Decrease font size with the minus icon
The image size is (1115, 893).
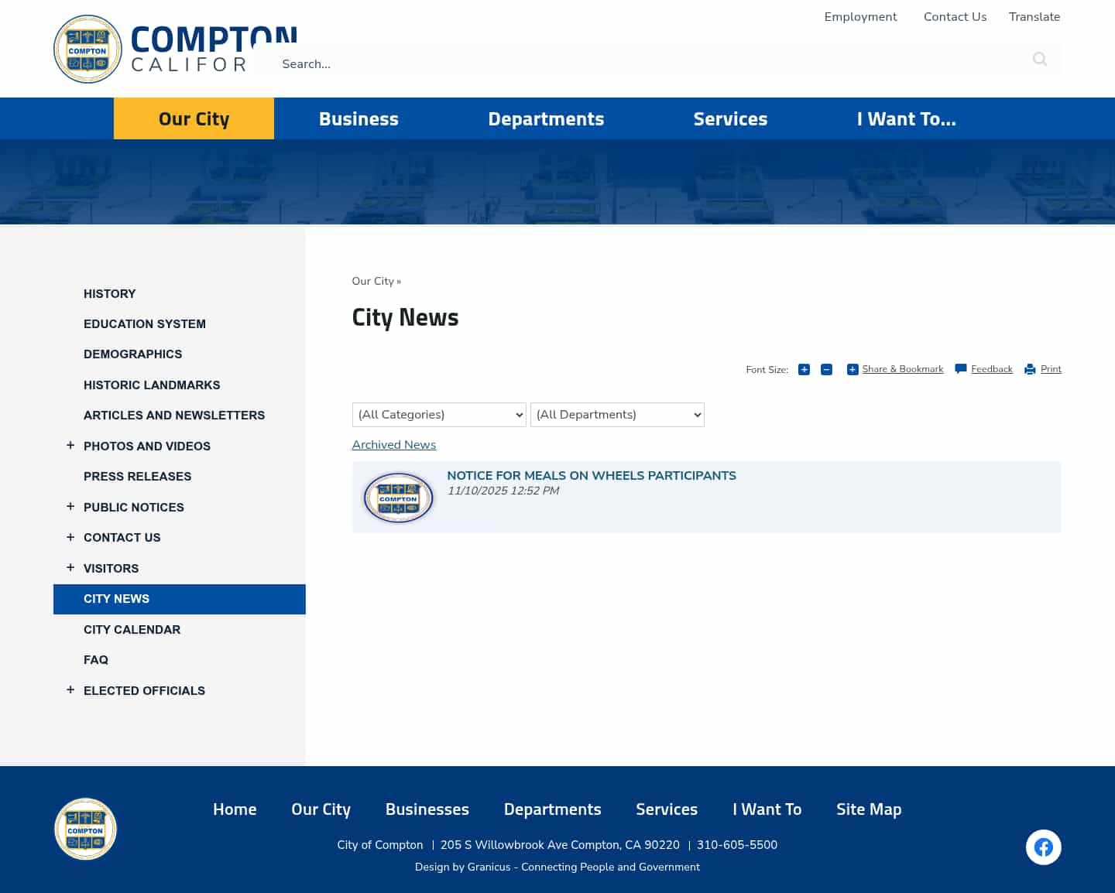coord(826,369)
